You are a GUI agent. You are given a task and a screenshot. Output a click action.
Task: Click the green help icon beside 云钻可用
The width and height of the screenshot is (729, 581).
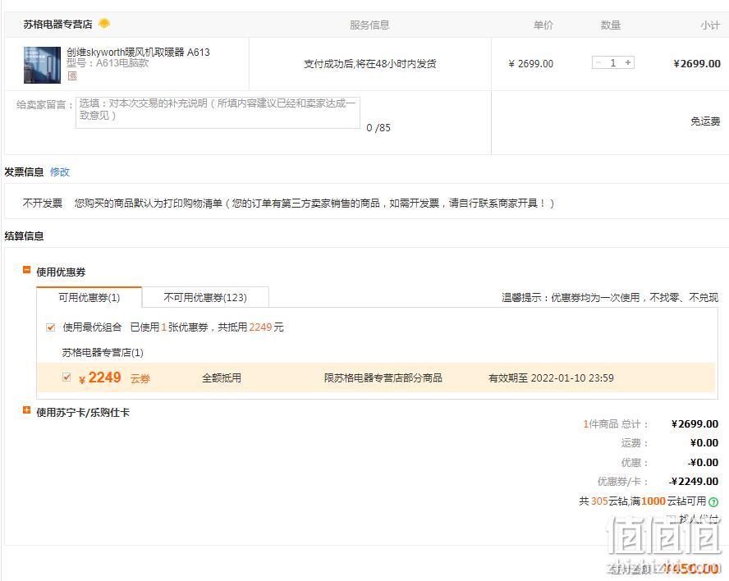(713, 502)
